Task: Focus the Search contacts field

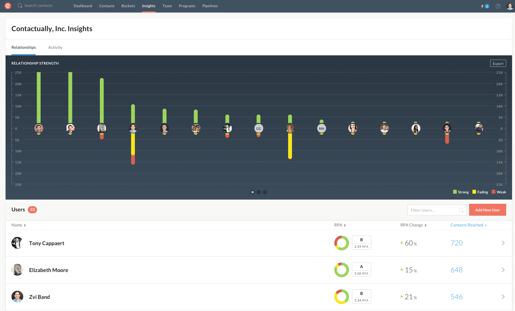Action: [x=38, y=6]
